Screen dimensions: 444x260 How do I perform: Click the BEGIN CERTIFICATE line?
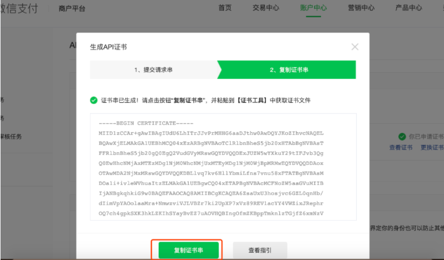(x=145, y=123)
